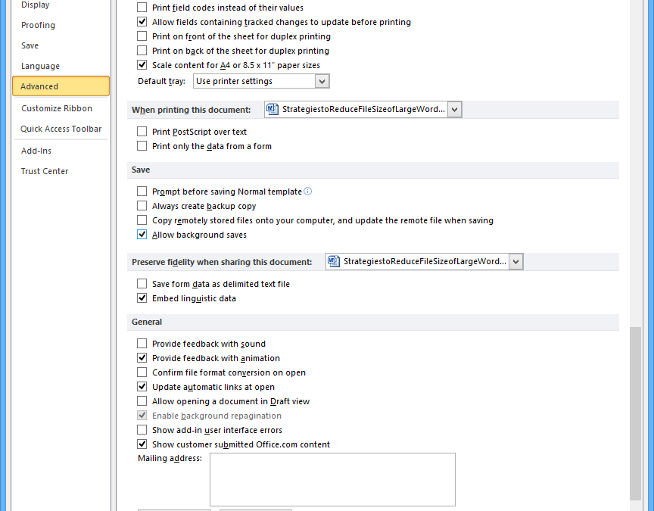Enable Always create backup copy
The image size is (654, 511).
[142, 206]
